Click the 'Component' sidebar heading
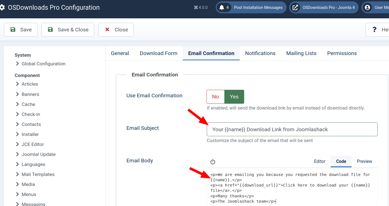The image size is (389, 206). click(x=27, y=75)
